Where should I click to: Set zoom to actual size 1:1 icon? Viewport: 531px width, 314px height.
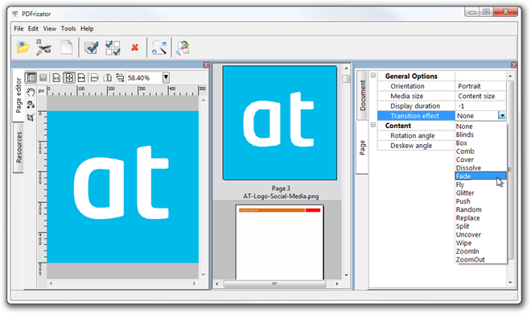[56, 77]
